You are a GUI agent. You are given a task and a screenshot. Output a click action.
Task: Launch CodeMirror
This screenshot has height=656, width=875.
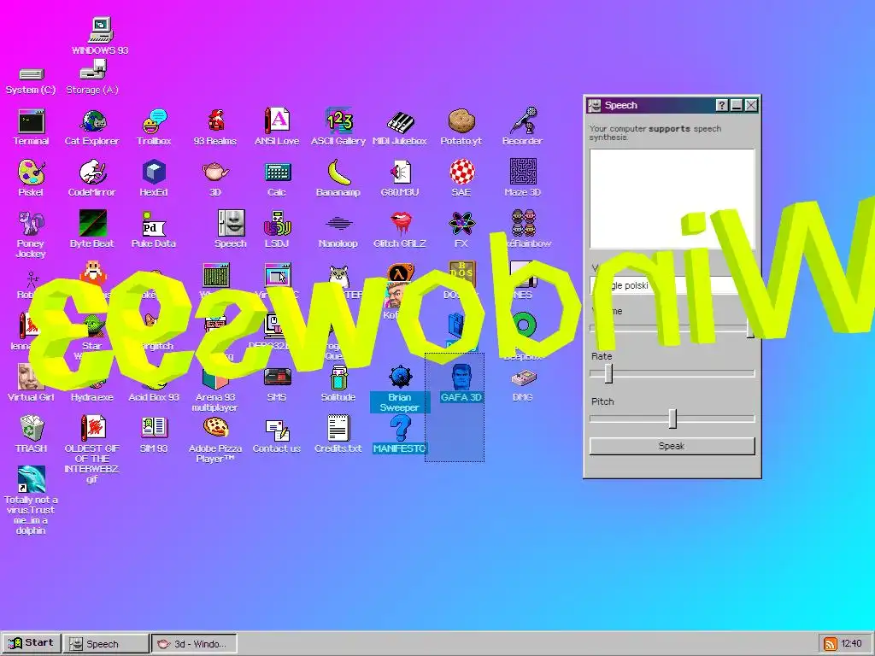(92, 179)
